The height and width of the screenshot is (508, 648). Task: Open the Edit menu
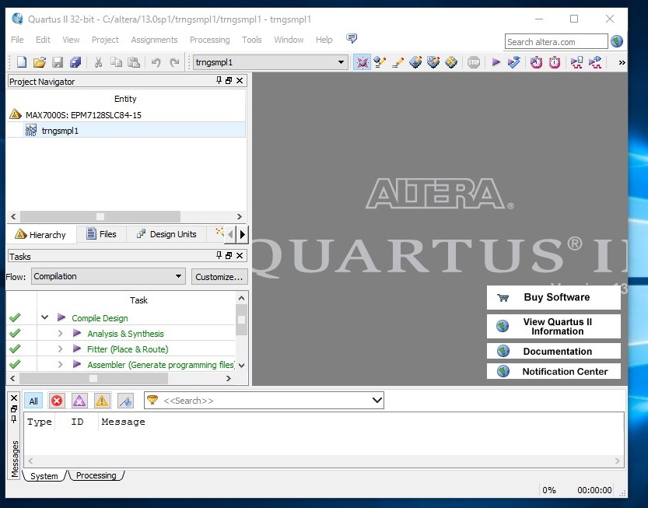[43, 40]
